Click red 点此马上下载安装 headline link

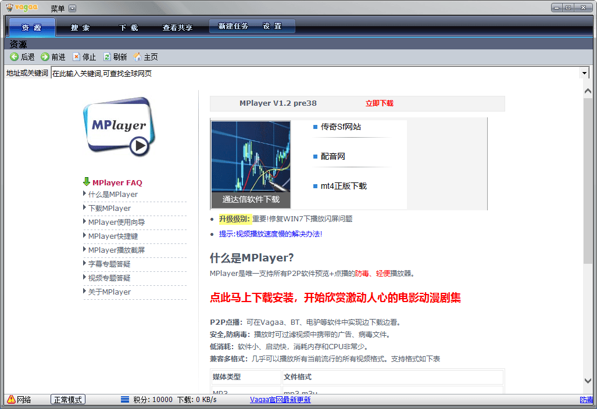335,297
